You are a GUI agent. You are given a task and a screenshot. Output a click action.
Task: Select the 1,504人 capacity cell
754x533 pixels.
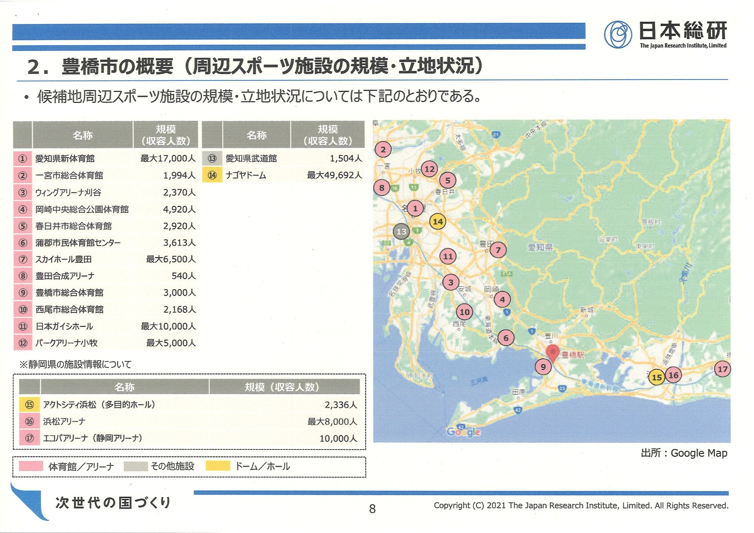tap(346, 159)
